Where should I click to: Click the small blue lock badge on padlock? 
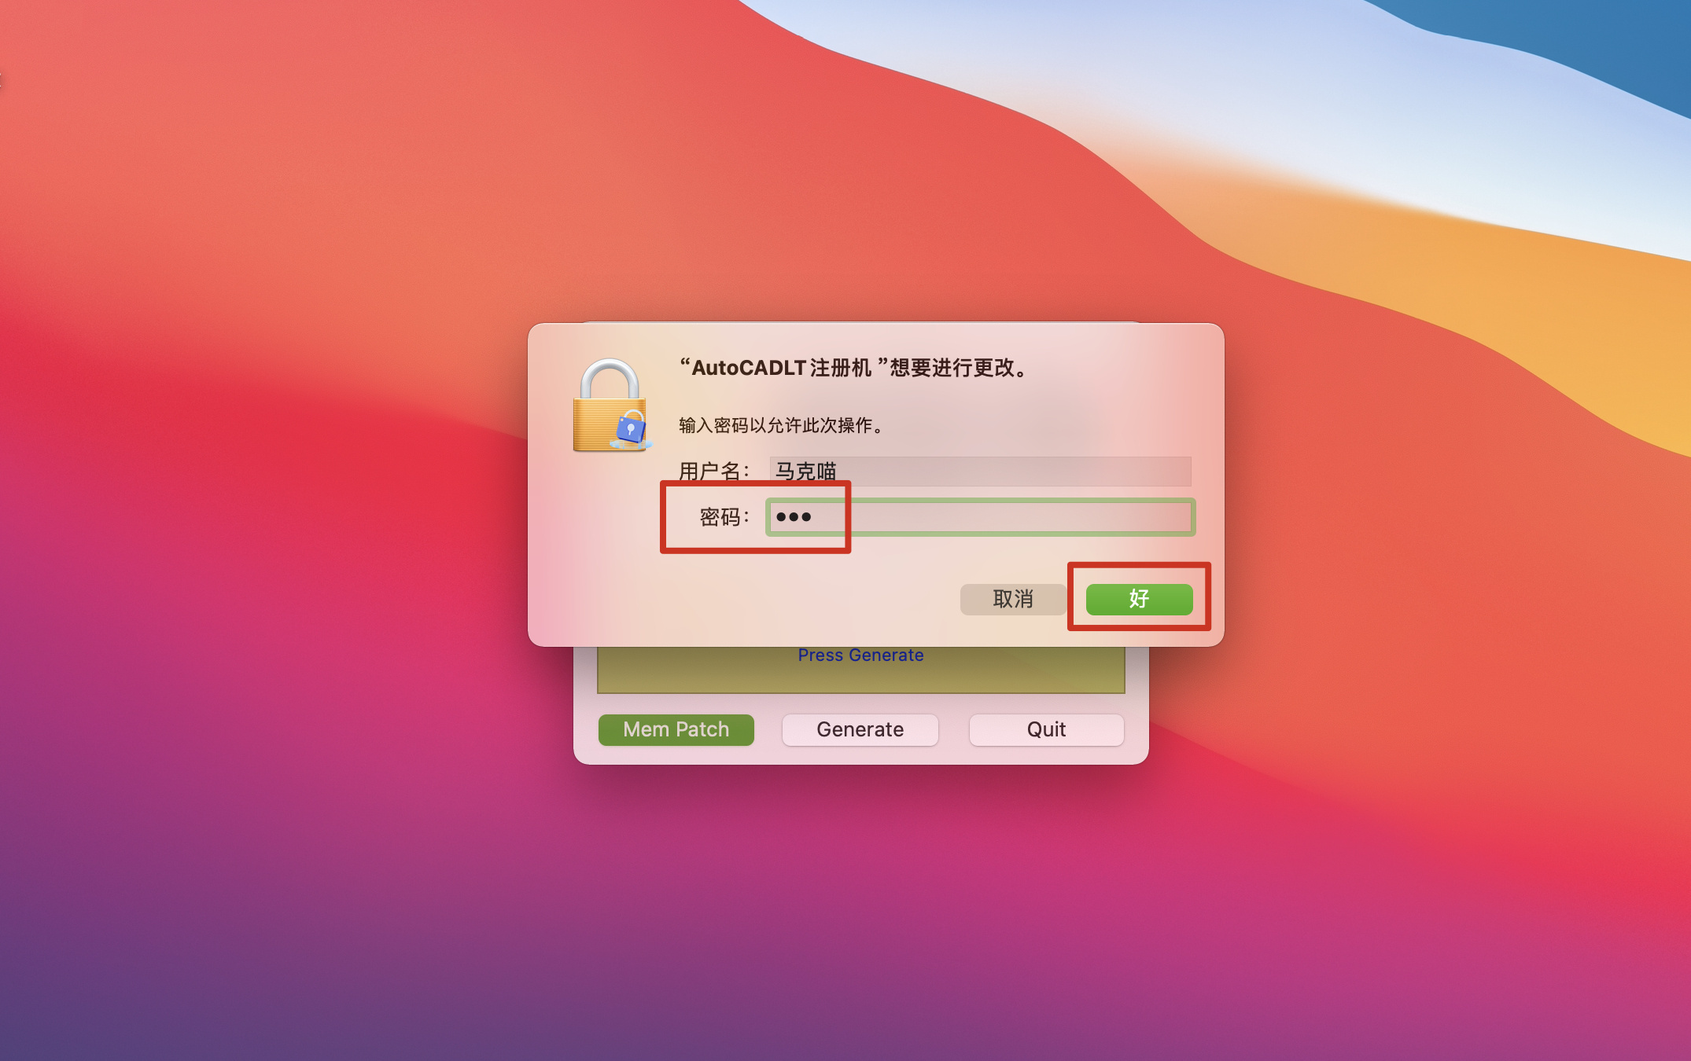[x=631, y=428]
